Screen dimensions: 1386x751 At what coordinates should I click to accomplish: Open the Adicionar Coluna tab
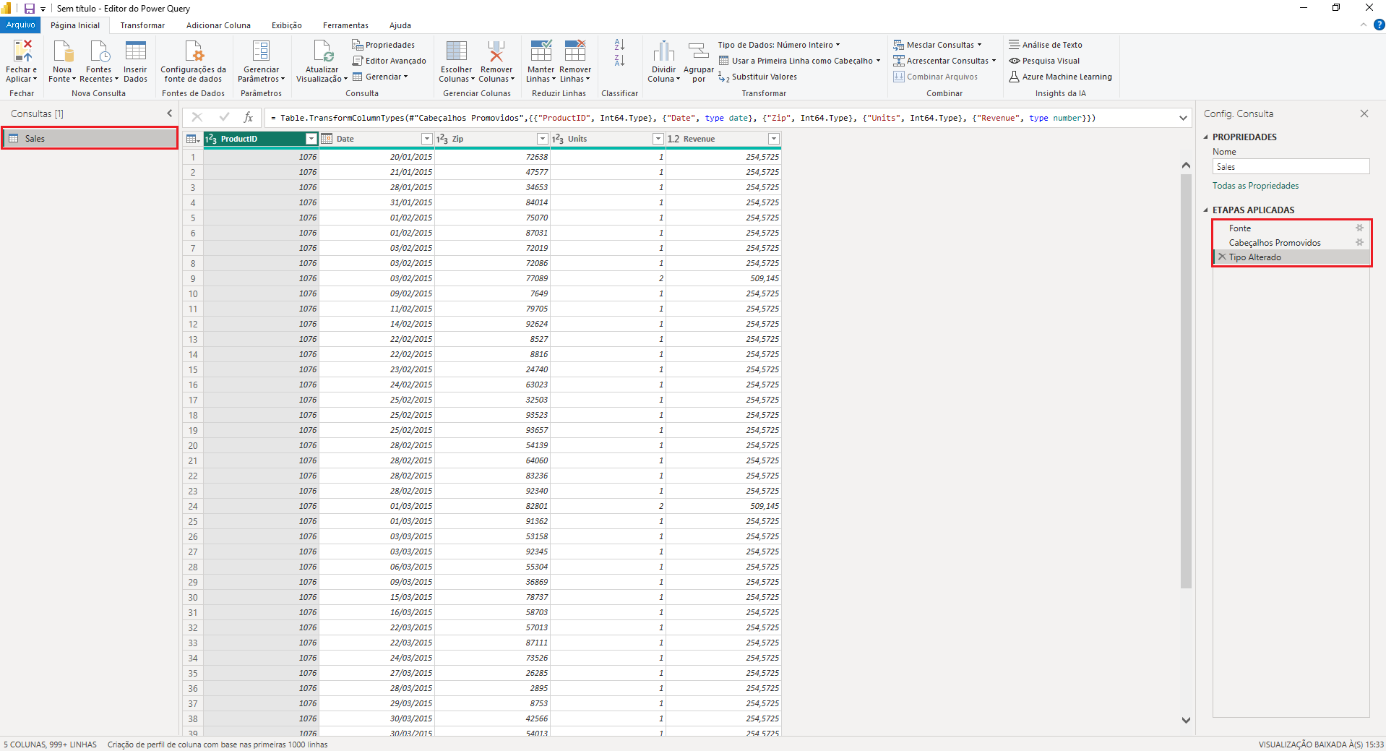point(218,25)
